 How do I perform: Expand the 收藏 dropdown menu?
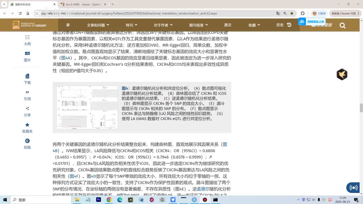pos(254,25)
